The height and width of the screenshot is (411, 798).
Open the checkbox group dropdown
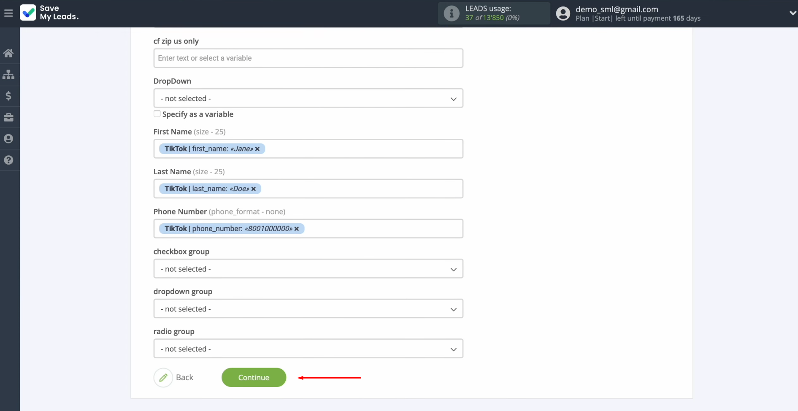pos(308,269)
